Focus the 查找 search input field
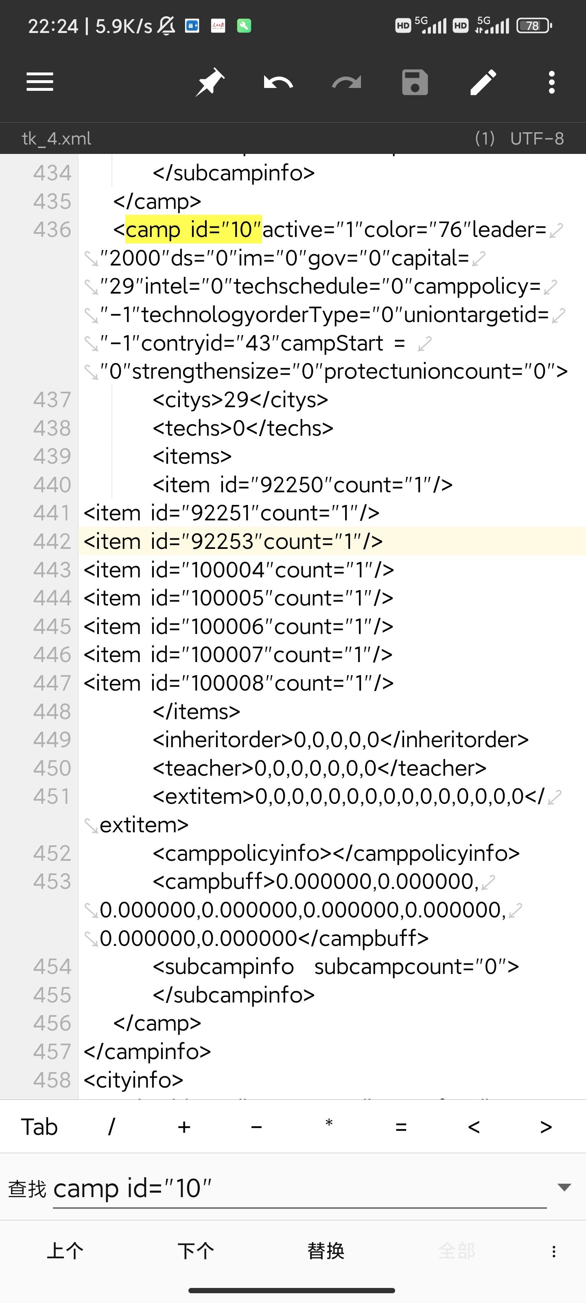This screenshot has height=1303, width=586. point(300,1189)
